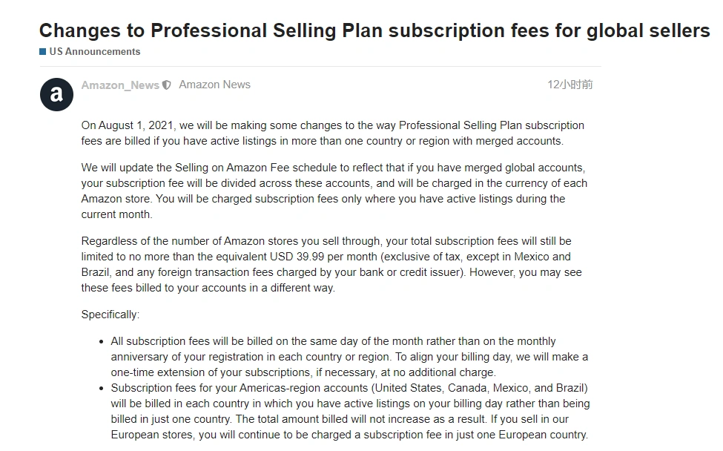The width and height of the screenshot is (723, 451).
Task: Click the blue US Announcements category square
Action: click(42, 52)
